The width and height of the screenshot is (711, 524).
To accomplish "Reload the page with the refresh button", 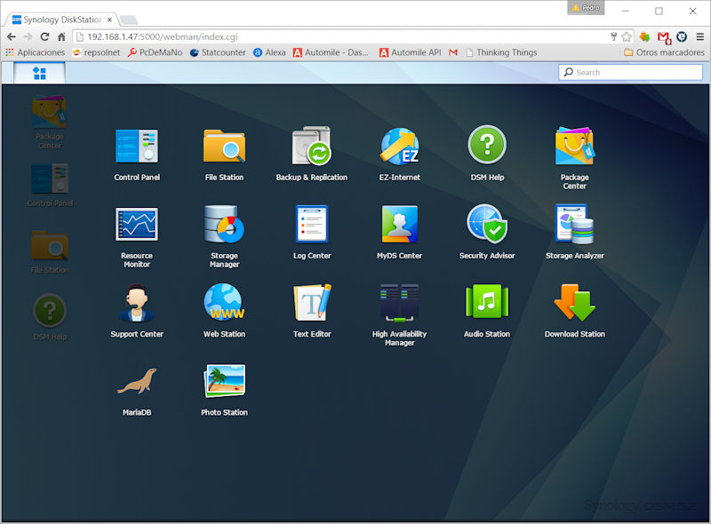I will pyautogui.click(x=44, y=36).
